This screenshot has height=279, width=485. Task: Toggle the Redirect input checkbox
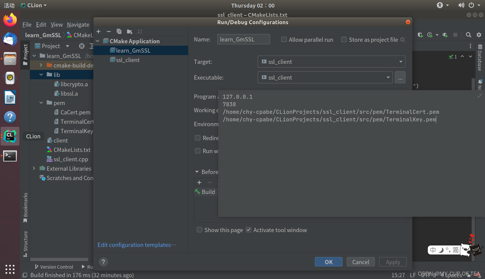198,138
